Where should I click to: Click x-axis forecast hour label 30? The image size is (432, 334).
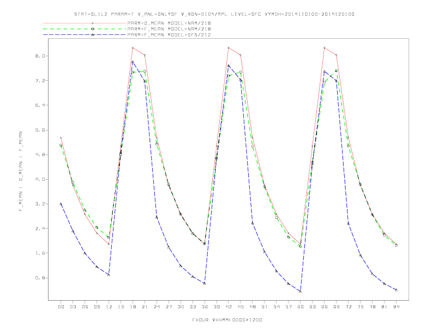(181, 307)
